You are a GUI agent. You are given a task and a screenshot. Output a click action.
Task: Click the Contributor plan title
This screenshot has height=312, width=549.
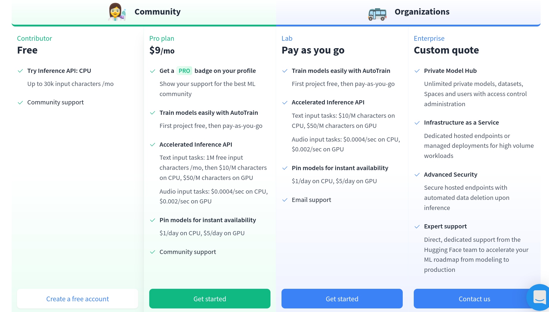tap(35, 38)
